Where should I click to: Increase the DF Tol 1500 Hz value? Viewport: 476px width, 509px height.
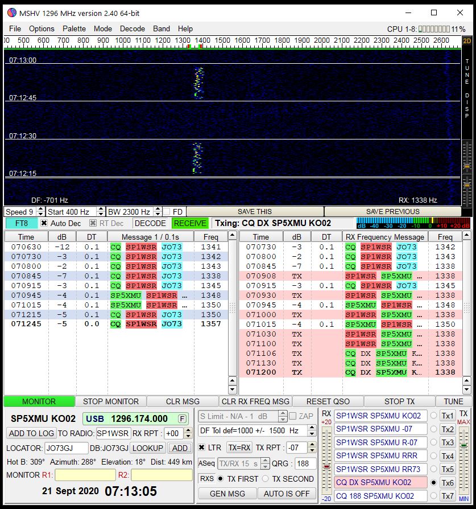pos(312,428)
